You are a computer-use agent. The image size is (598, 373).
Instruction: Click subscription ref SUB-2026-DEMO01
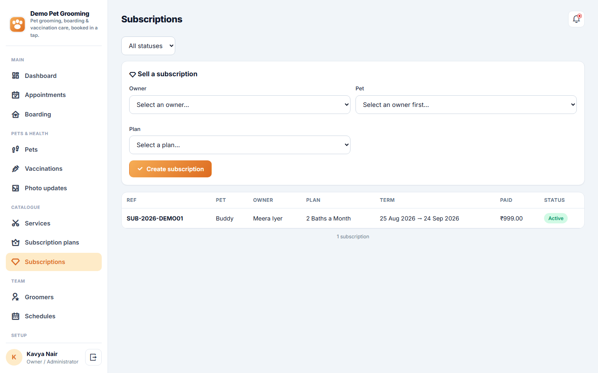click(x=155, y=218)
